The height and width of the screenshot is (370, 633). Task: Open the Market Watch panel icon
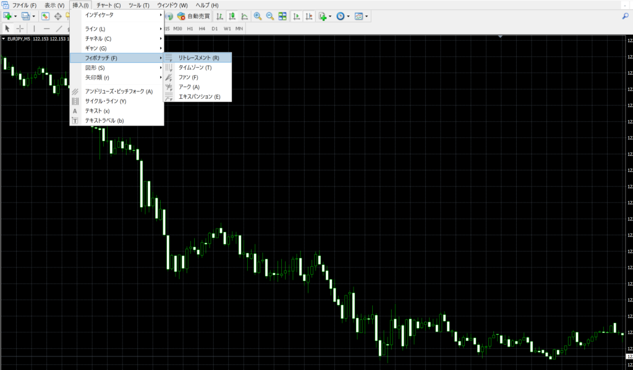click(45, 16)
